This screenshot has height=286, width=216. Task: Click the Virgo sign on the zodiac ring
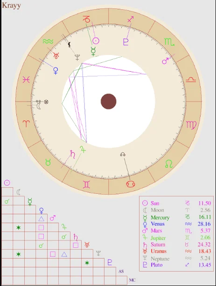click(191, 125)
